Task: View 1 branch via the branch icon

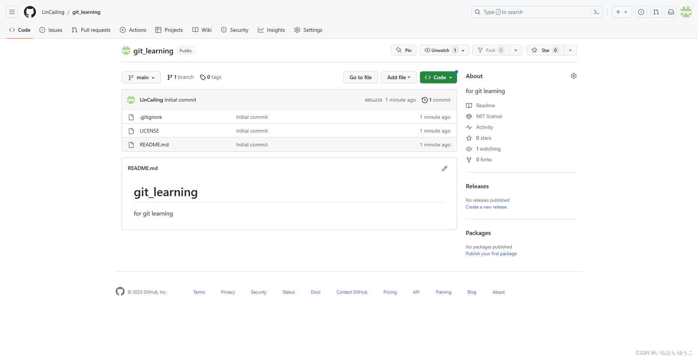Action: [180, 77]
